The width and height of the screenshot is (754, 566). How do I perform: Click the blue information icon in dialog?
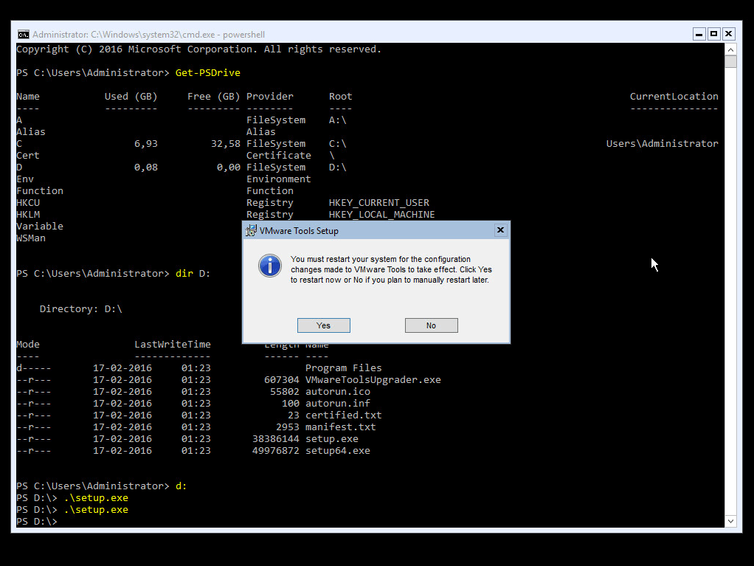coord(270,266)
